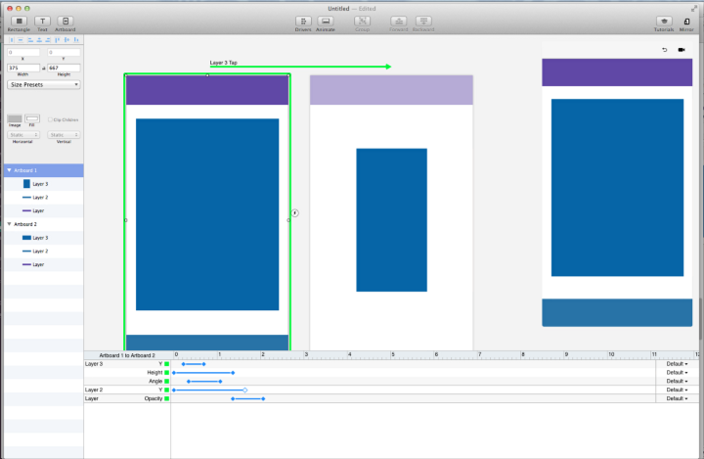The image size is (704, 459).
Task: Open easing Default dropdown for Layer 3 Y
Action: pyautogui.click(x=677, y=364)
